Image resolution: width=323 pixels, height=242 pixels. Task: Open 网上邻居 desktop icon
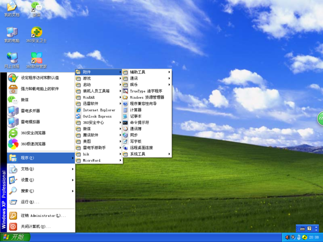[x=12, y=60]
